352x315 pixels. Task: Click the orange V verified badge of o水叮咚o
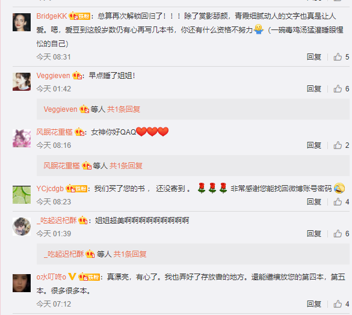point(72,277)
